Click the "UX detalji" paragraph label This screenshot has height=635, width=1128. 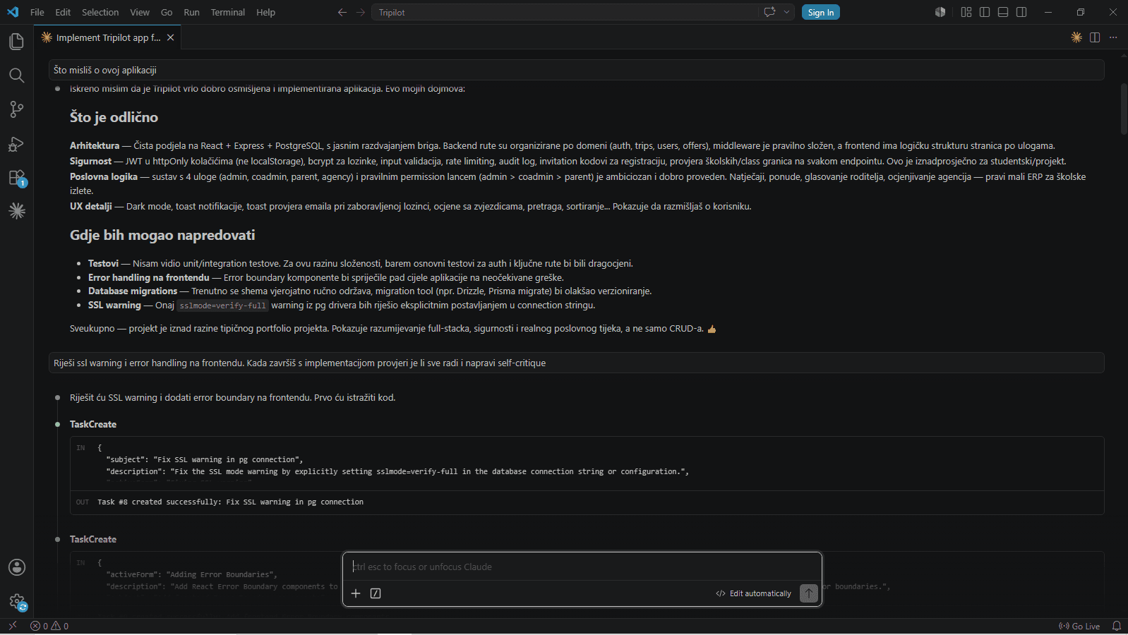click(x=91, y=206)
